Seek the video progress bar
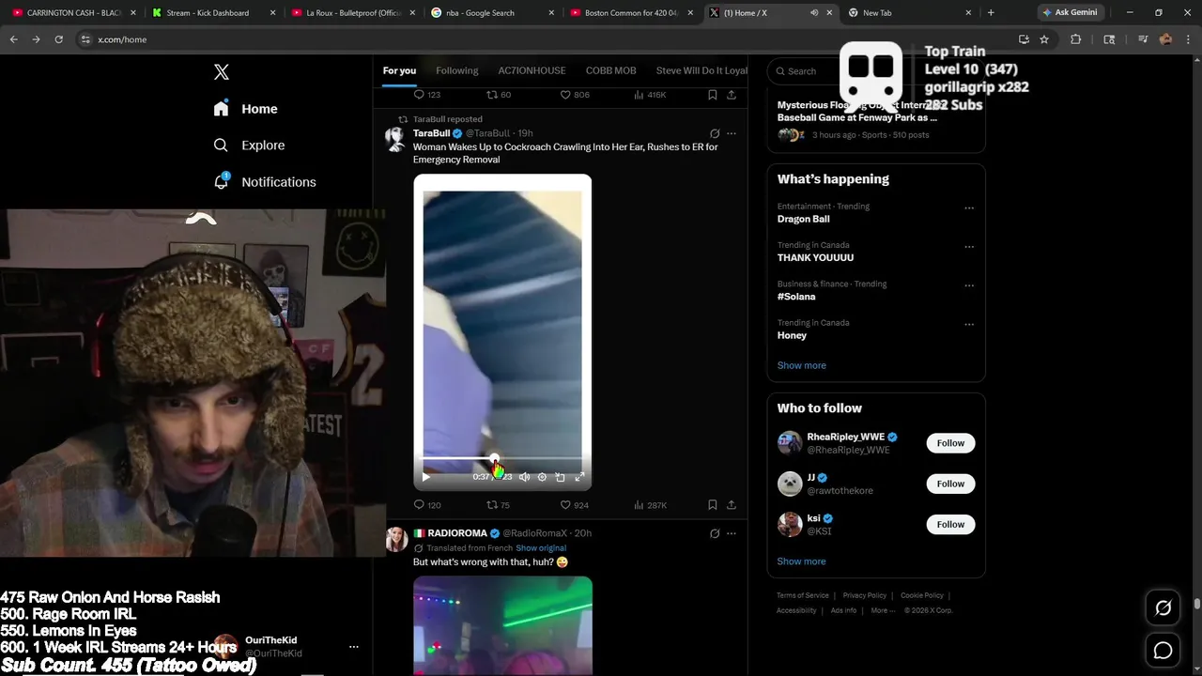This screenshot has width=1202, height=676. pos(502,459)
